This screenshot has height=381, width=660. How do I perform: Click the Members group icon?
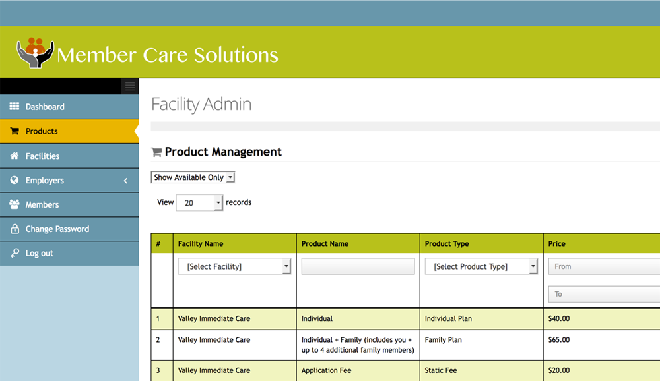coord(15,205)
